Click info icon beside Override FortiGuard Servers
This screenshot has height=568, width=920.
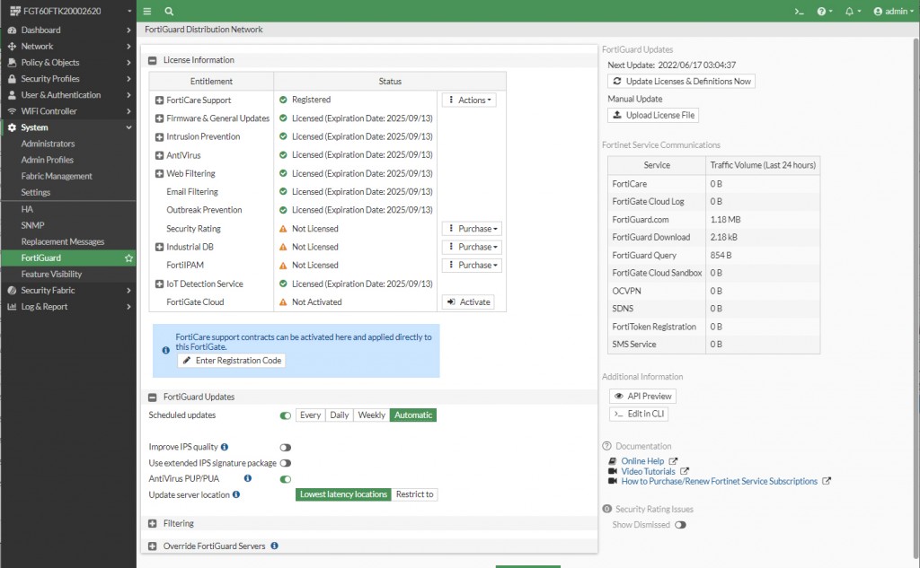(x=274, y=546)
